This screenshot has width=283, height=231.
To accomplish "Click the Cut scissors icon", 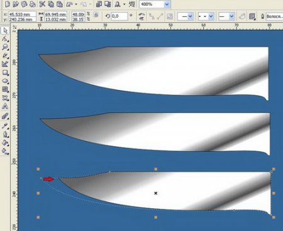I will point(42,4).
